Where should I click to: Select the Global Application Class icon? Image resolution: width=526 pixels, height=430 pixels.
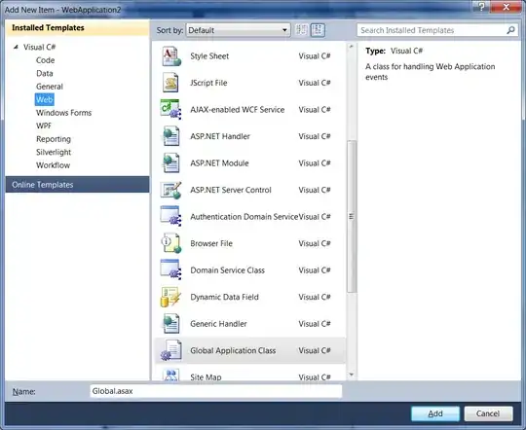171,350
